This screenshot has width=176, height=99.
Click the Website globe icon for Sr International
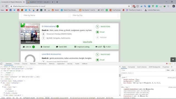tap(97, 37)
